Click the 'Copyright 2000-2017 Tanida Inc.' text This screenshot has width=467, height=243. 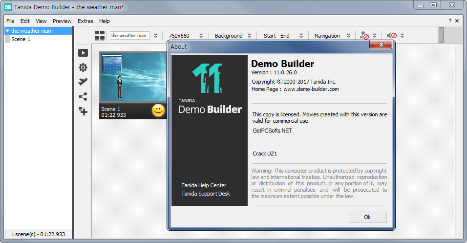(x=294, y=81)
